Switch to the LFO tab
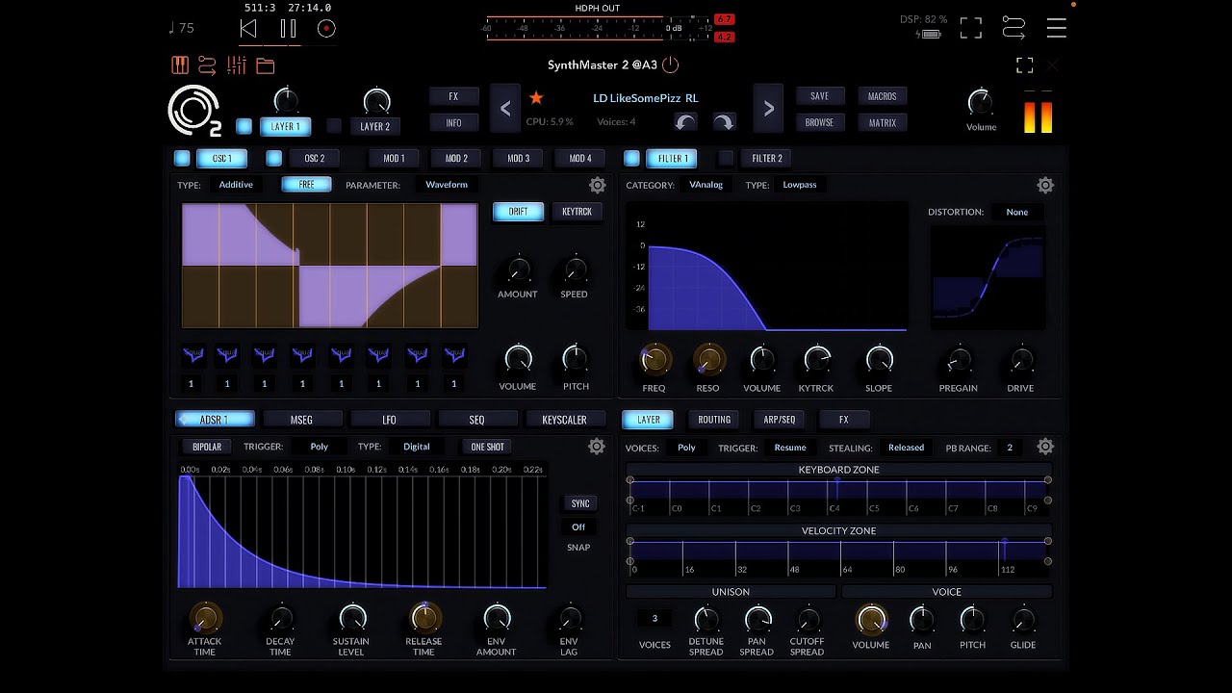The height and width of the screenshot is (693, 1232). pos(389,420)
